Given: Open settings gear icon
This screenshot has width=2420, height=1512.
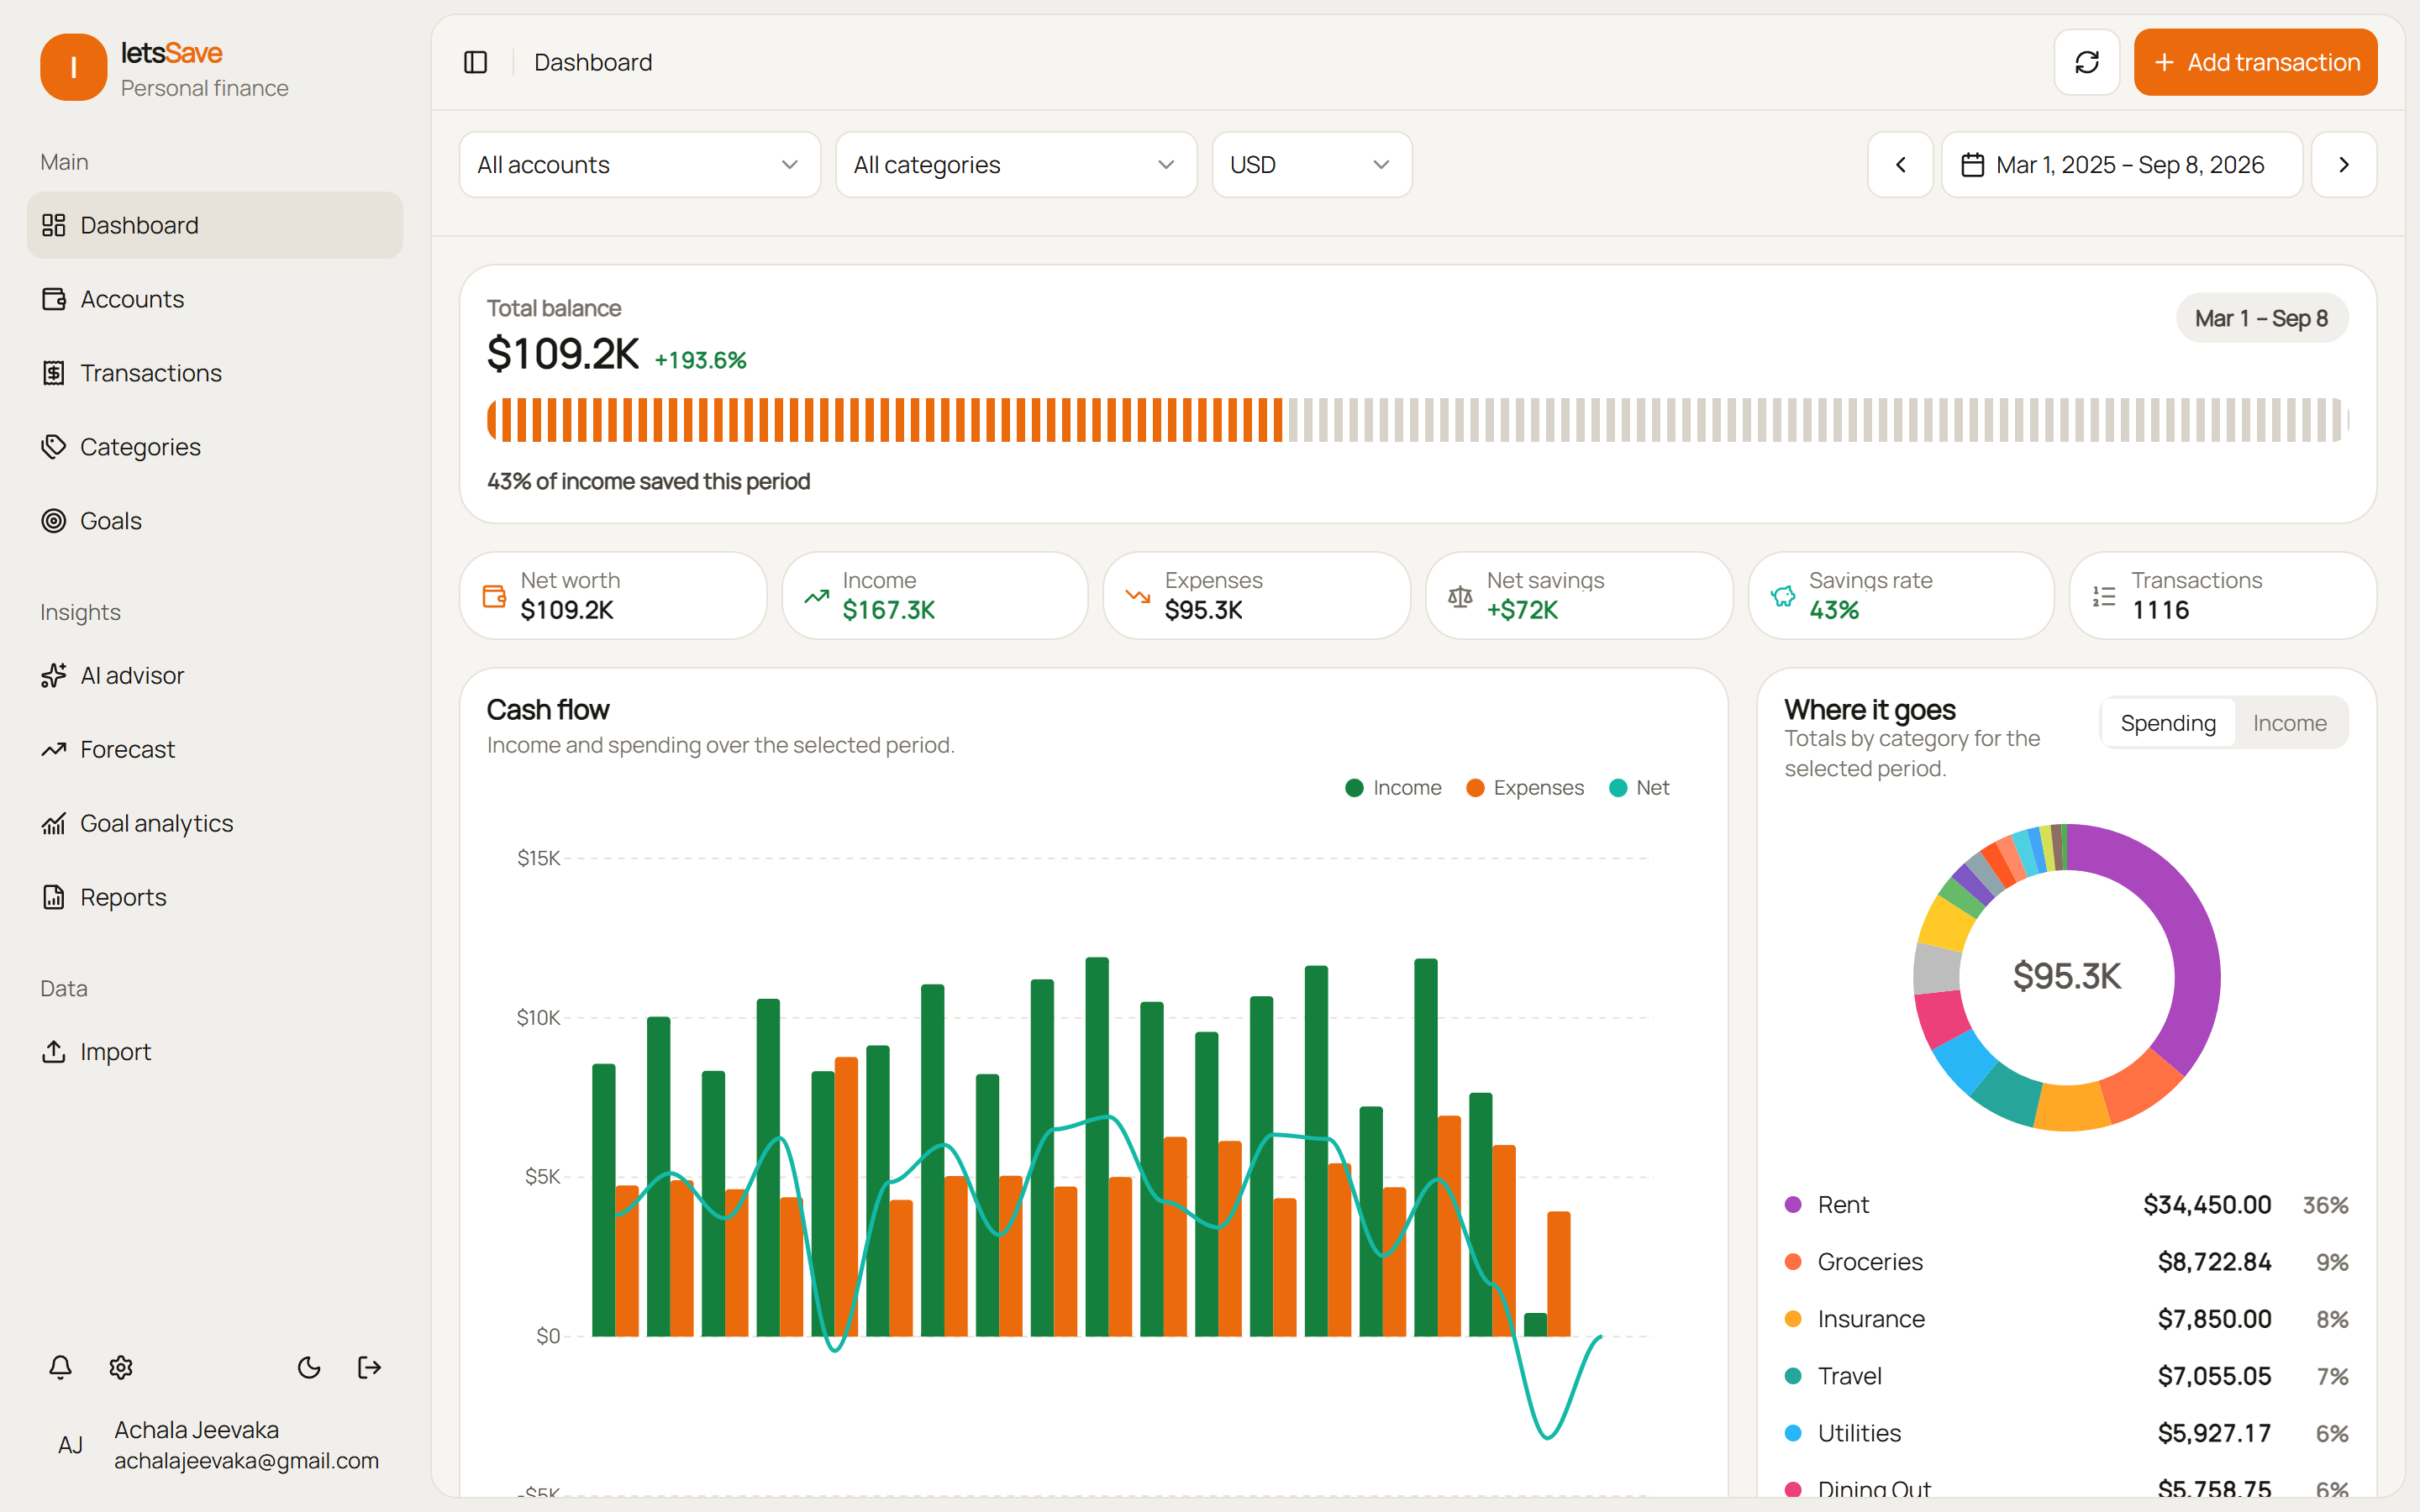Looking at the screenshot, I should pos(121,1367).
